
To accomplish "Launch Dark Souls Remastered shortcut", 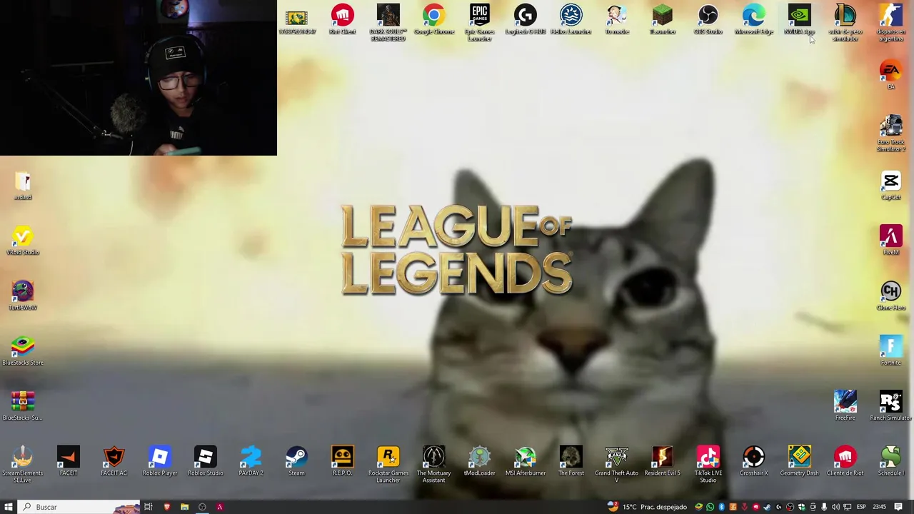I will click(388, 22).
